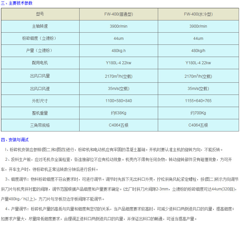Select the 型号 header cell

40,14
